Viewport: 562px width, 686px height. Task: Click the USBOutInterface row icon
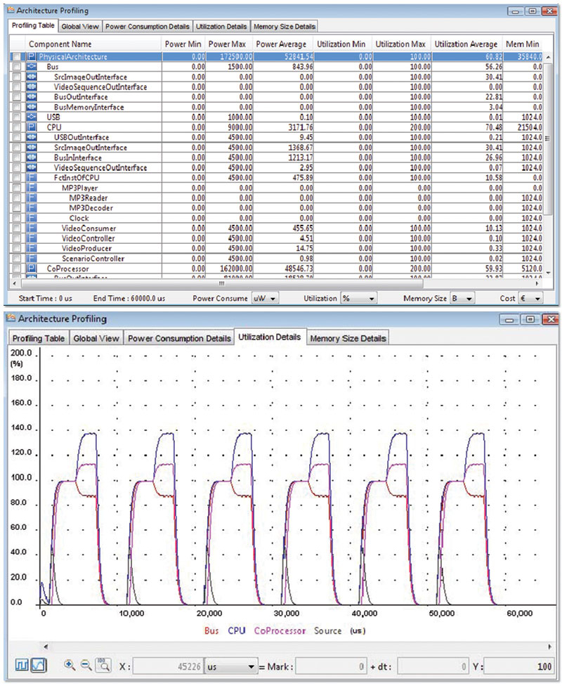click(x=32, y=137)
